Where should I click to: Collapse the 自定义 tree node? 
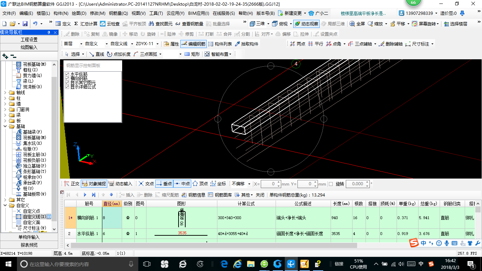coord(5,205)
